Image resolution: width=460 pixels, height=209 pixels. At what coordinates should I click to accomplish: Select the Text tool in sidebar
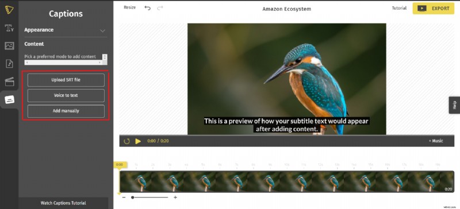9,28
